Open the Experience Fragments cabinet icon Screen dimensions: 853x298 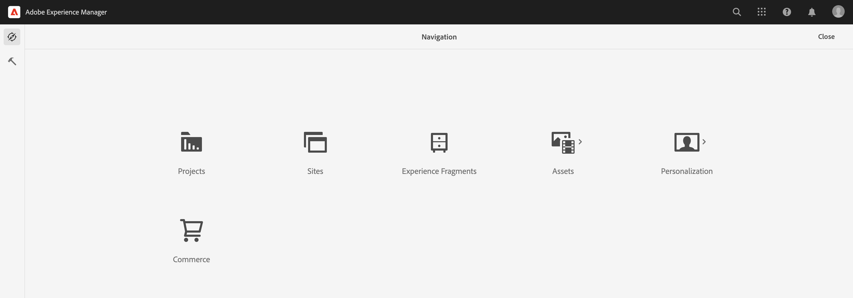(439, 142)
